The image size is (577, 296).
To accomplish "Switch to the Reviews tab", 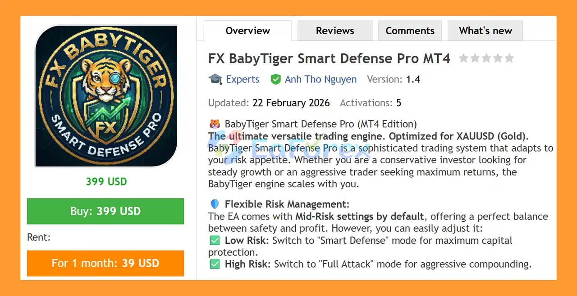I will pos(334,30).
